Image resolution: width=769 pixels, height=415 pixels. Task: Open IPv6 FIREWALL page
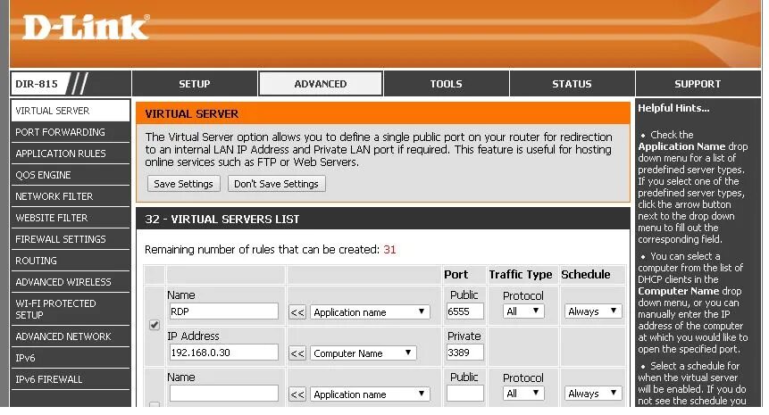pyautogui.click(x=71, y=379)
